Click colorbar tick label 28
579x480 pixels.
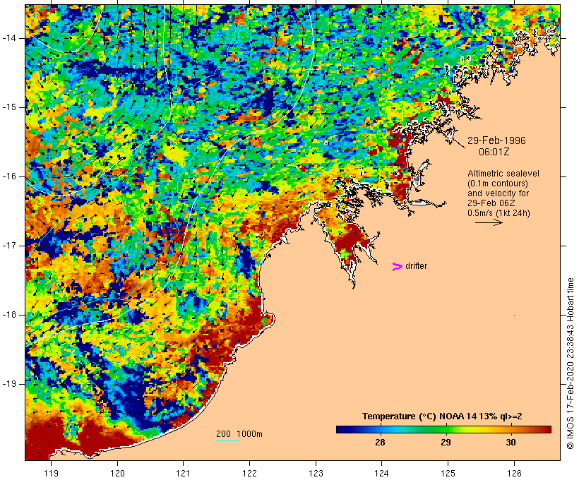pos(380,442)
